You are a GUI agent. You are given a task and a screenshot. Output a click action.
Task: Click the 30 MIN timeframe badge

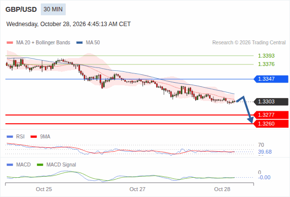point(53,9)
